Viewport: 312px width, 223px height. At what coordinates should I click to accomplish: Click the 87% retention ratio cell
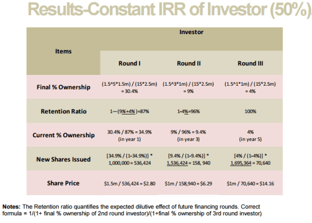click(129, 111)
